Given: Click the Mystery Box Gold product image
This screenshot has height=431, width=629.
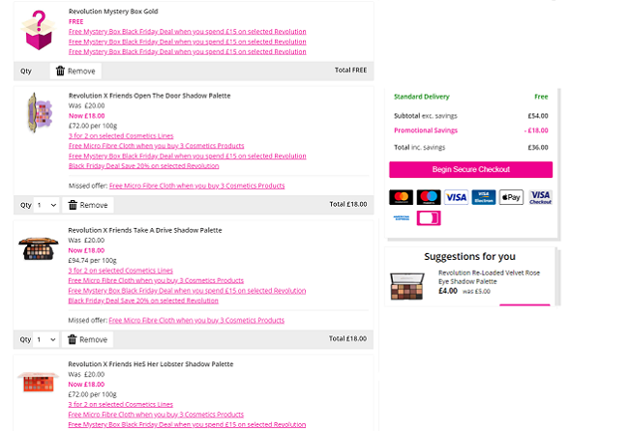Looking at the screenshot, I should pos(38,31).
